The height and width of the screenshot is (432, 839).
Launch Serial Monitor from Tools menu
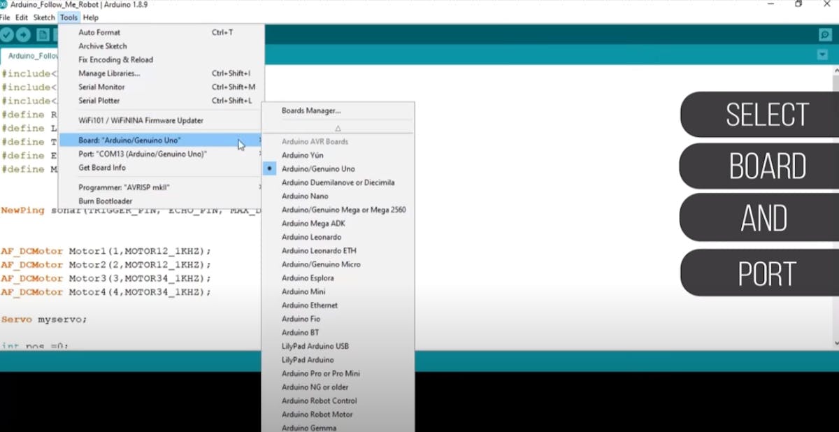point(162,87)
